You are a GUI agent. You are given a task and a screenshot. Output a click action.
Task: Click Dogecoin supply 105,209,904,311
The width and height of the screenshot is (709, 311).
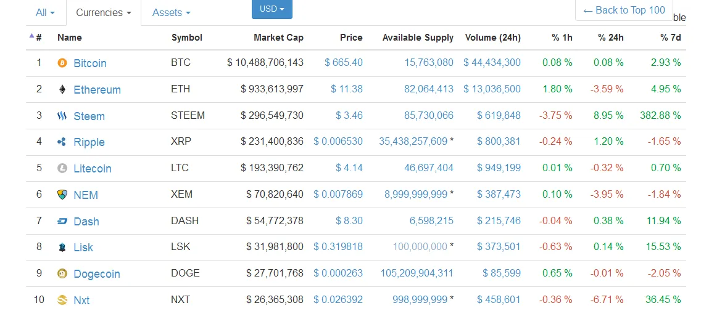(x=417, y=273)
